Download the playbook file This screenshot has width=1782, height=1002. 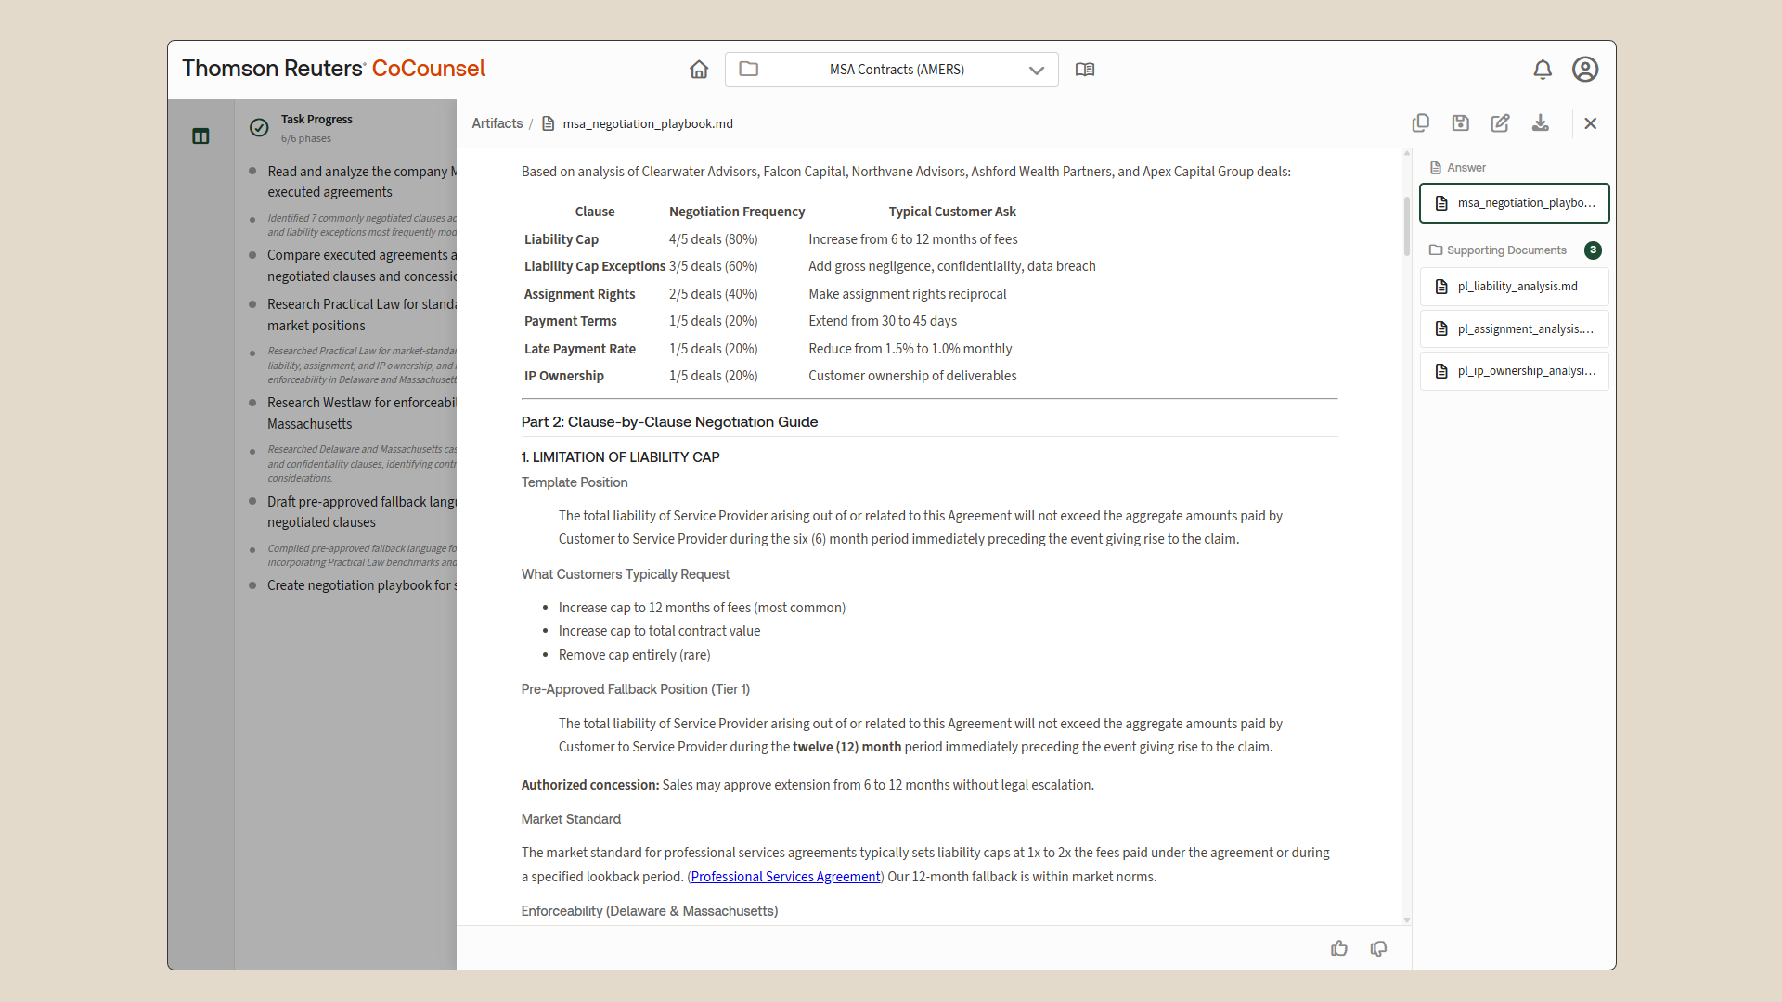(1540, 123)
